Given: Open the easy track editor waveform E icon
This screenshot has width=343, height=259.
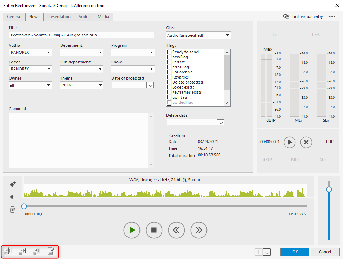Looking at the screenshot, I should click(22, 251).
